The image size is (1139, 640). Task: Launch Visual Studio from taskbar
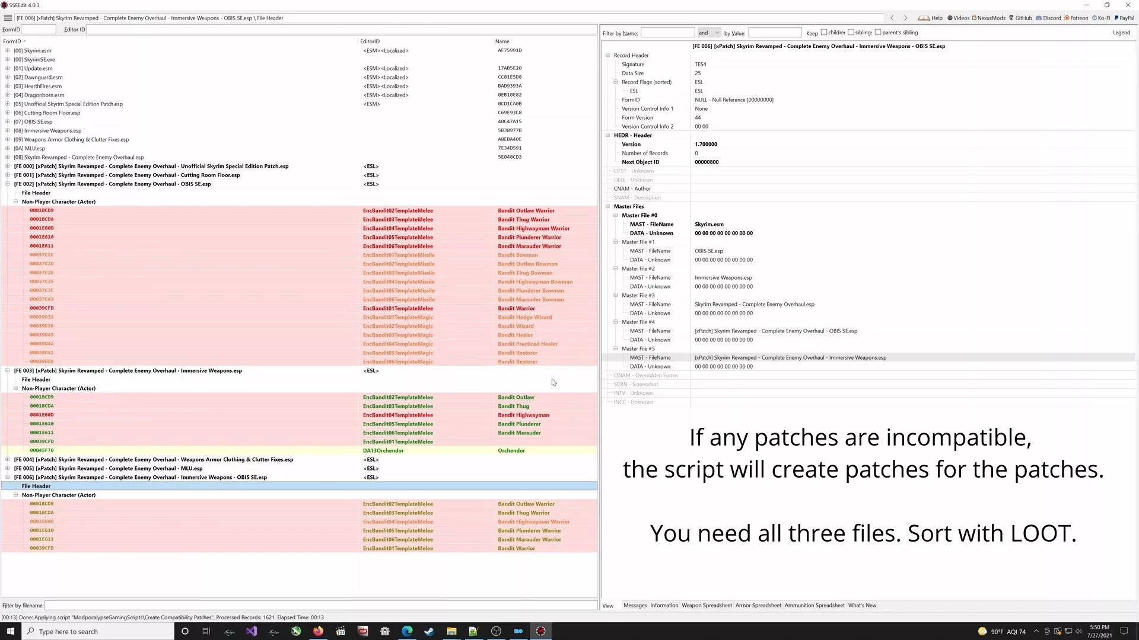[252, 631]
